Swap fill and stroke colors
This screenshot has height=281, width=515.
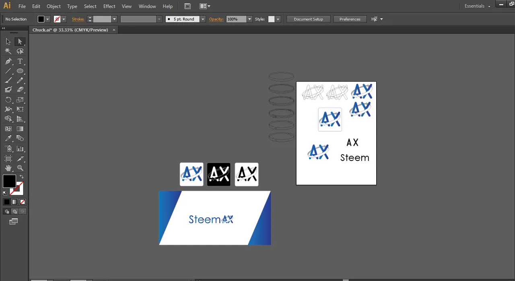coord(22,177)
